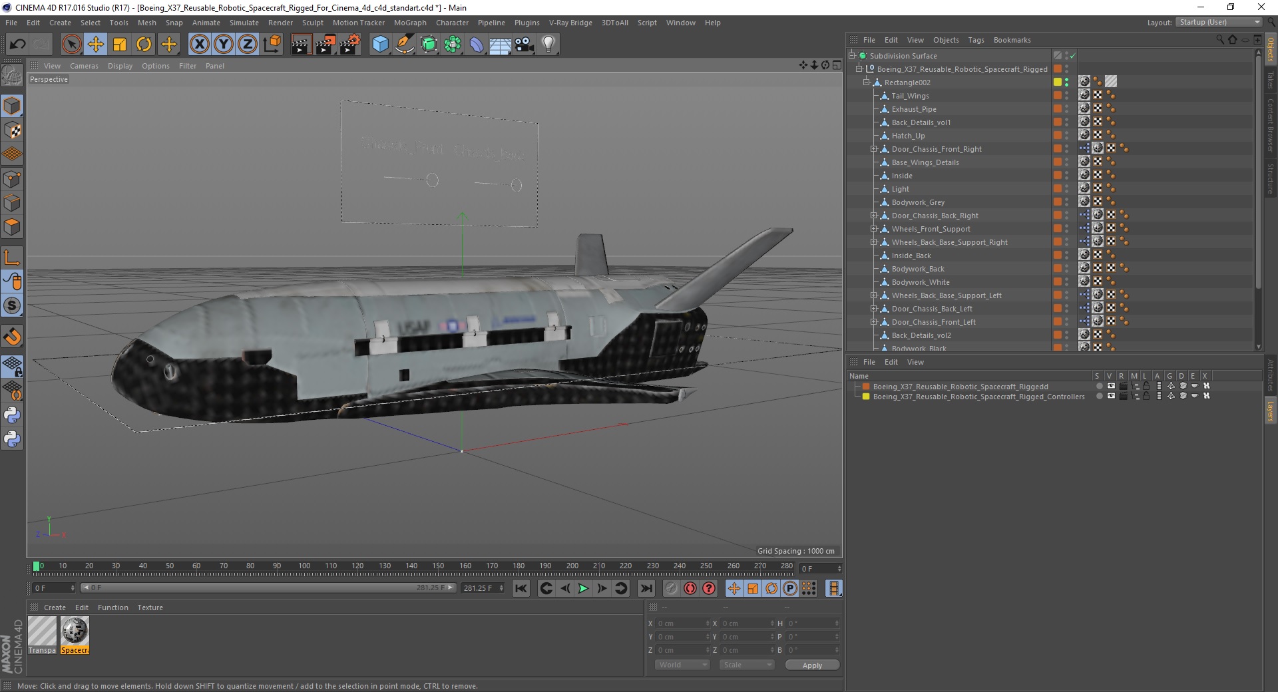Collapse the Subdivision Surface tree node
This screenshot has height=692, width=1278.
pyautogui.click(x=852, y=56)
